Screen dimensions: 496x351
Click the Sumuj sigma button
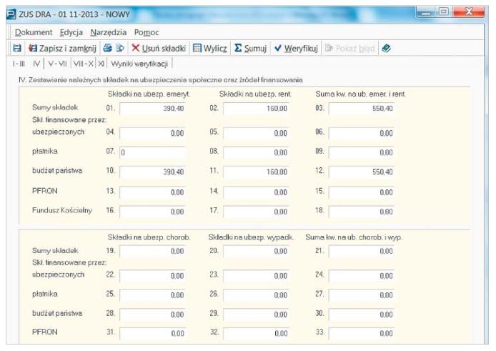250,49
